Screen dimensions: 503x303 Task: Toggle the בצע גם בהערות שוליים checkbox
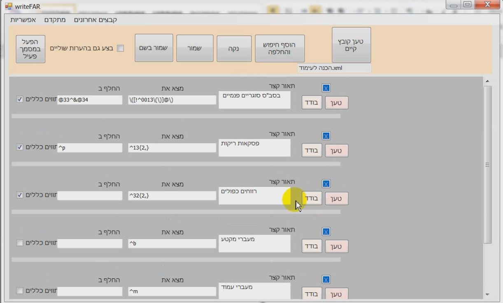click(121, 48)
